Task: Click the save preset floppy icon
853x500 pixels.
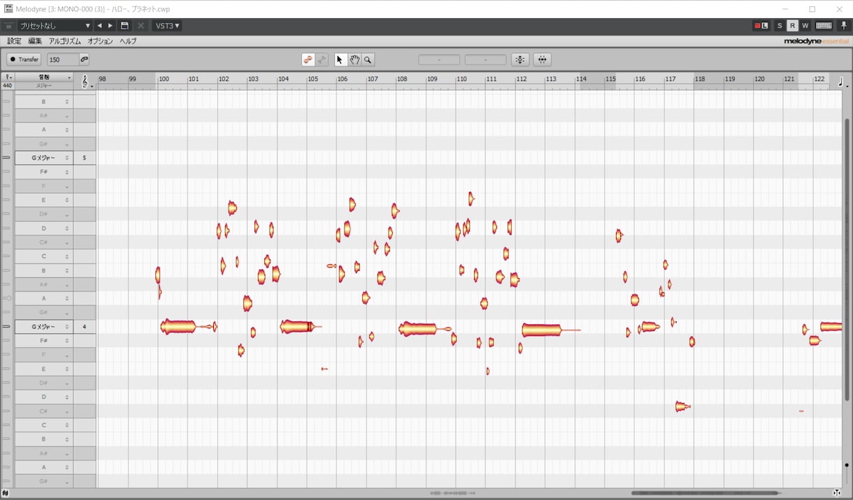Action: (x=124, y=26)
